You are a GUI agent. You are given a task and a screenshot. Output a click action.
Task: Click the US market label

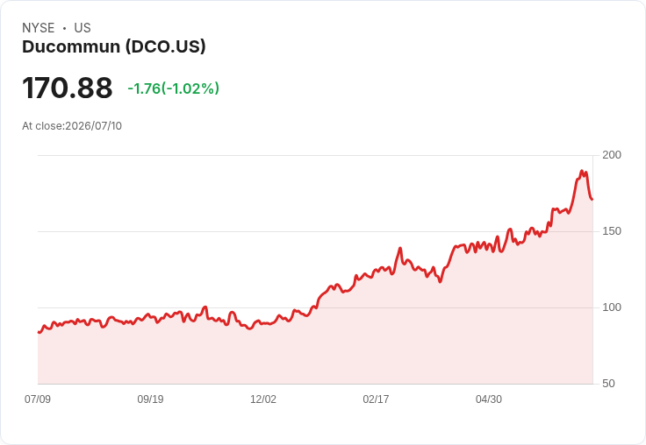tap(83, 28)
